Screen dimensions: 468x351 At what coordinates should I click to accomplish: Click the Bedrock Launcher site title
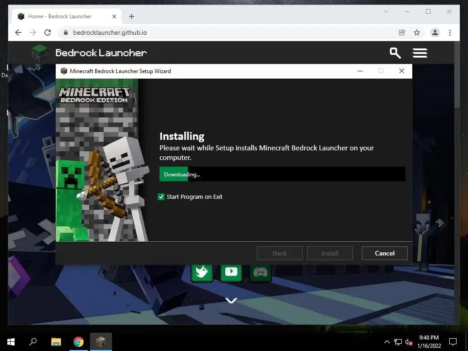pyautogui.click(x=101, y=53)
